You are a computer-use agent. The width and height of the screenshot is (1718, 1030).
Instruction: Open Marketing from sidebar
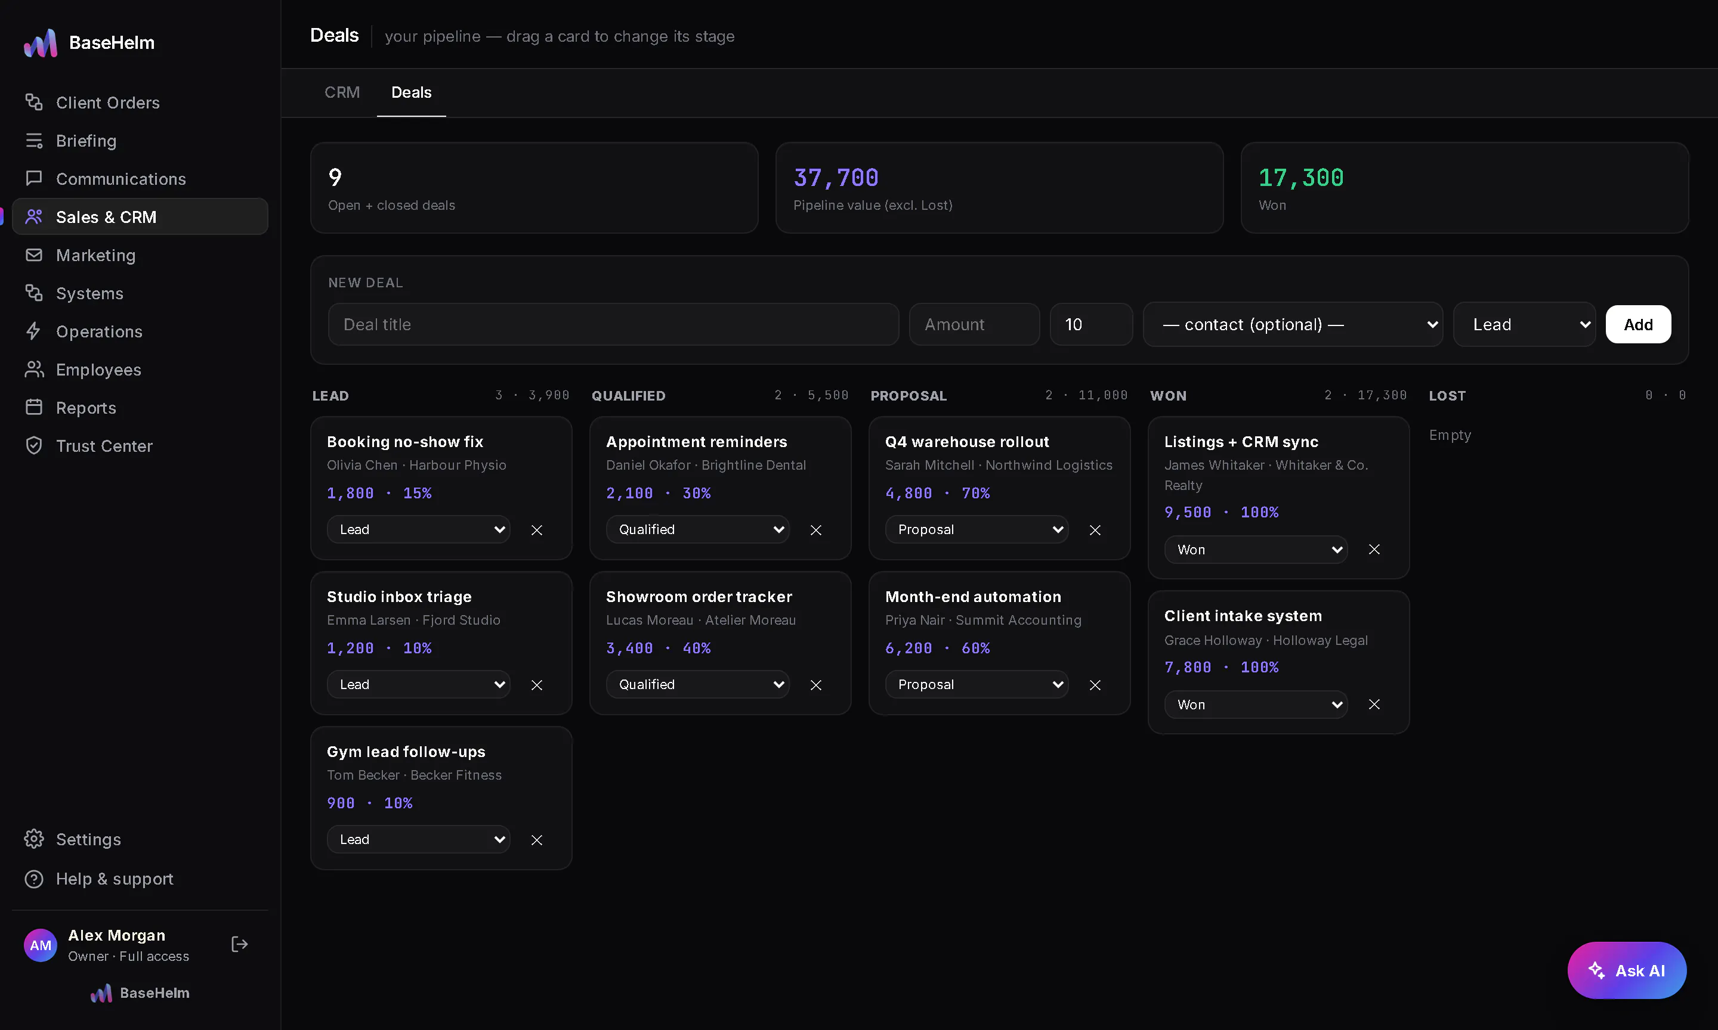140,256
